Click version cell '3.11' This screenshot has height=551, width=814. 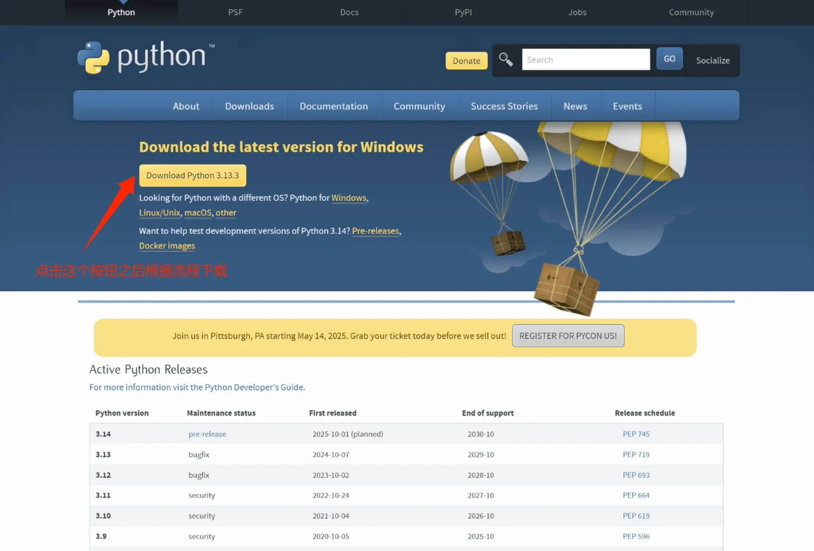(103, 495)
